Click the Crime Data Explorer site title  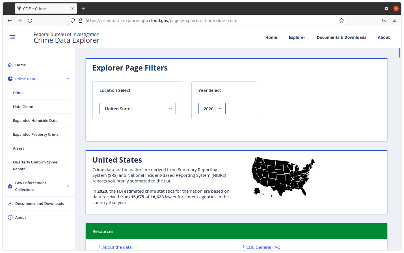point(67,41)
